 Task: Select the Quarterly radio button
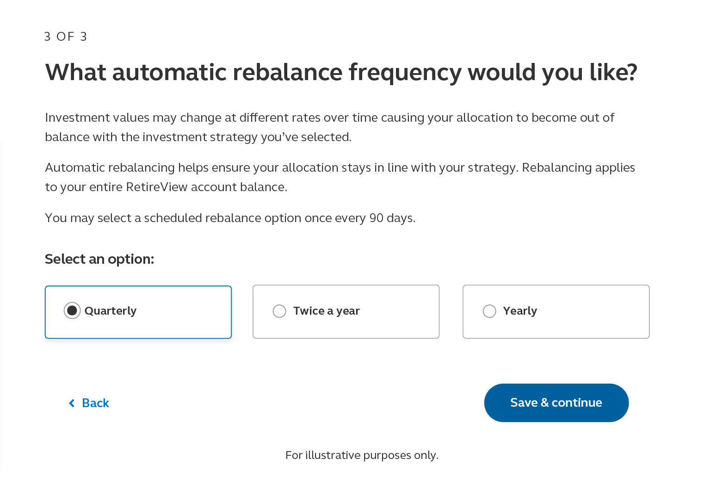pyautogui.click(x=72, y=310)
